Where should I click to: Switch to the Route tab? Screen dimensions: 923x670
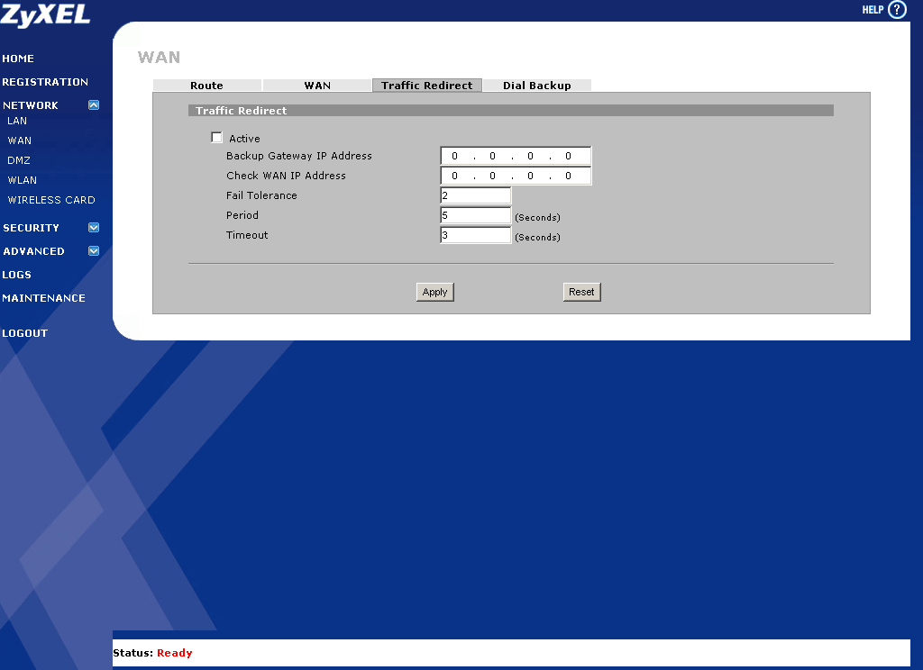[206, 86]
